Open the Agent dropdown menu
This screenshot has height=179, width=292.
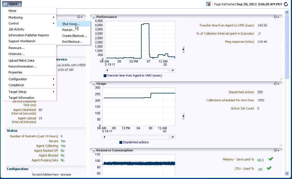click(12, 4)
